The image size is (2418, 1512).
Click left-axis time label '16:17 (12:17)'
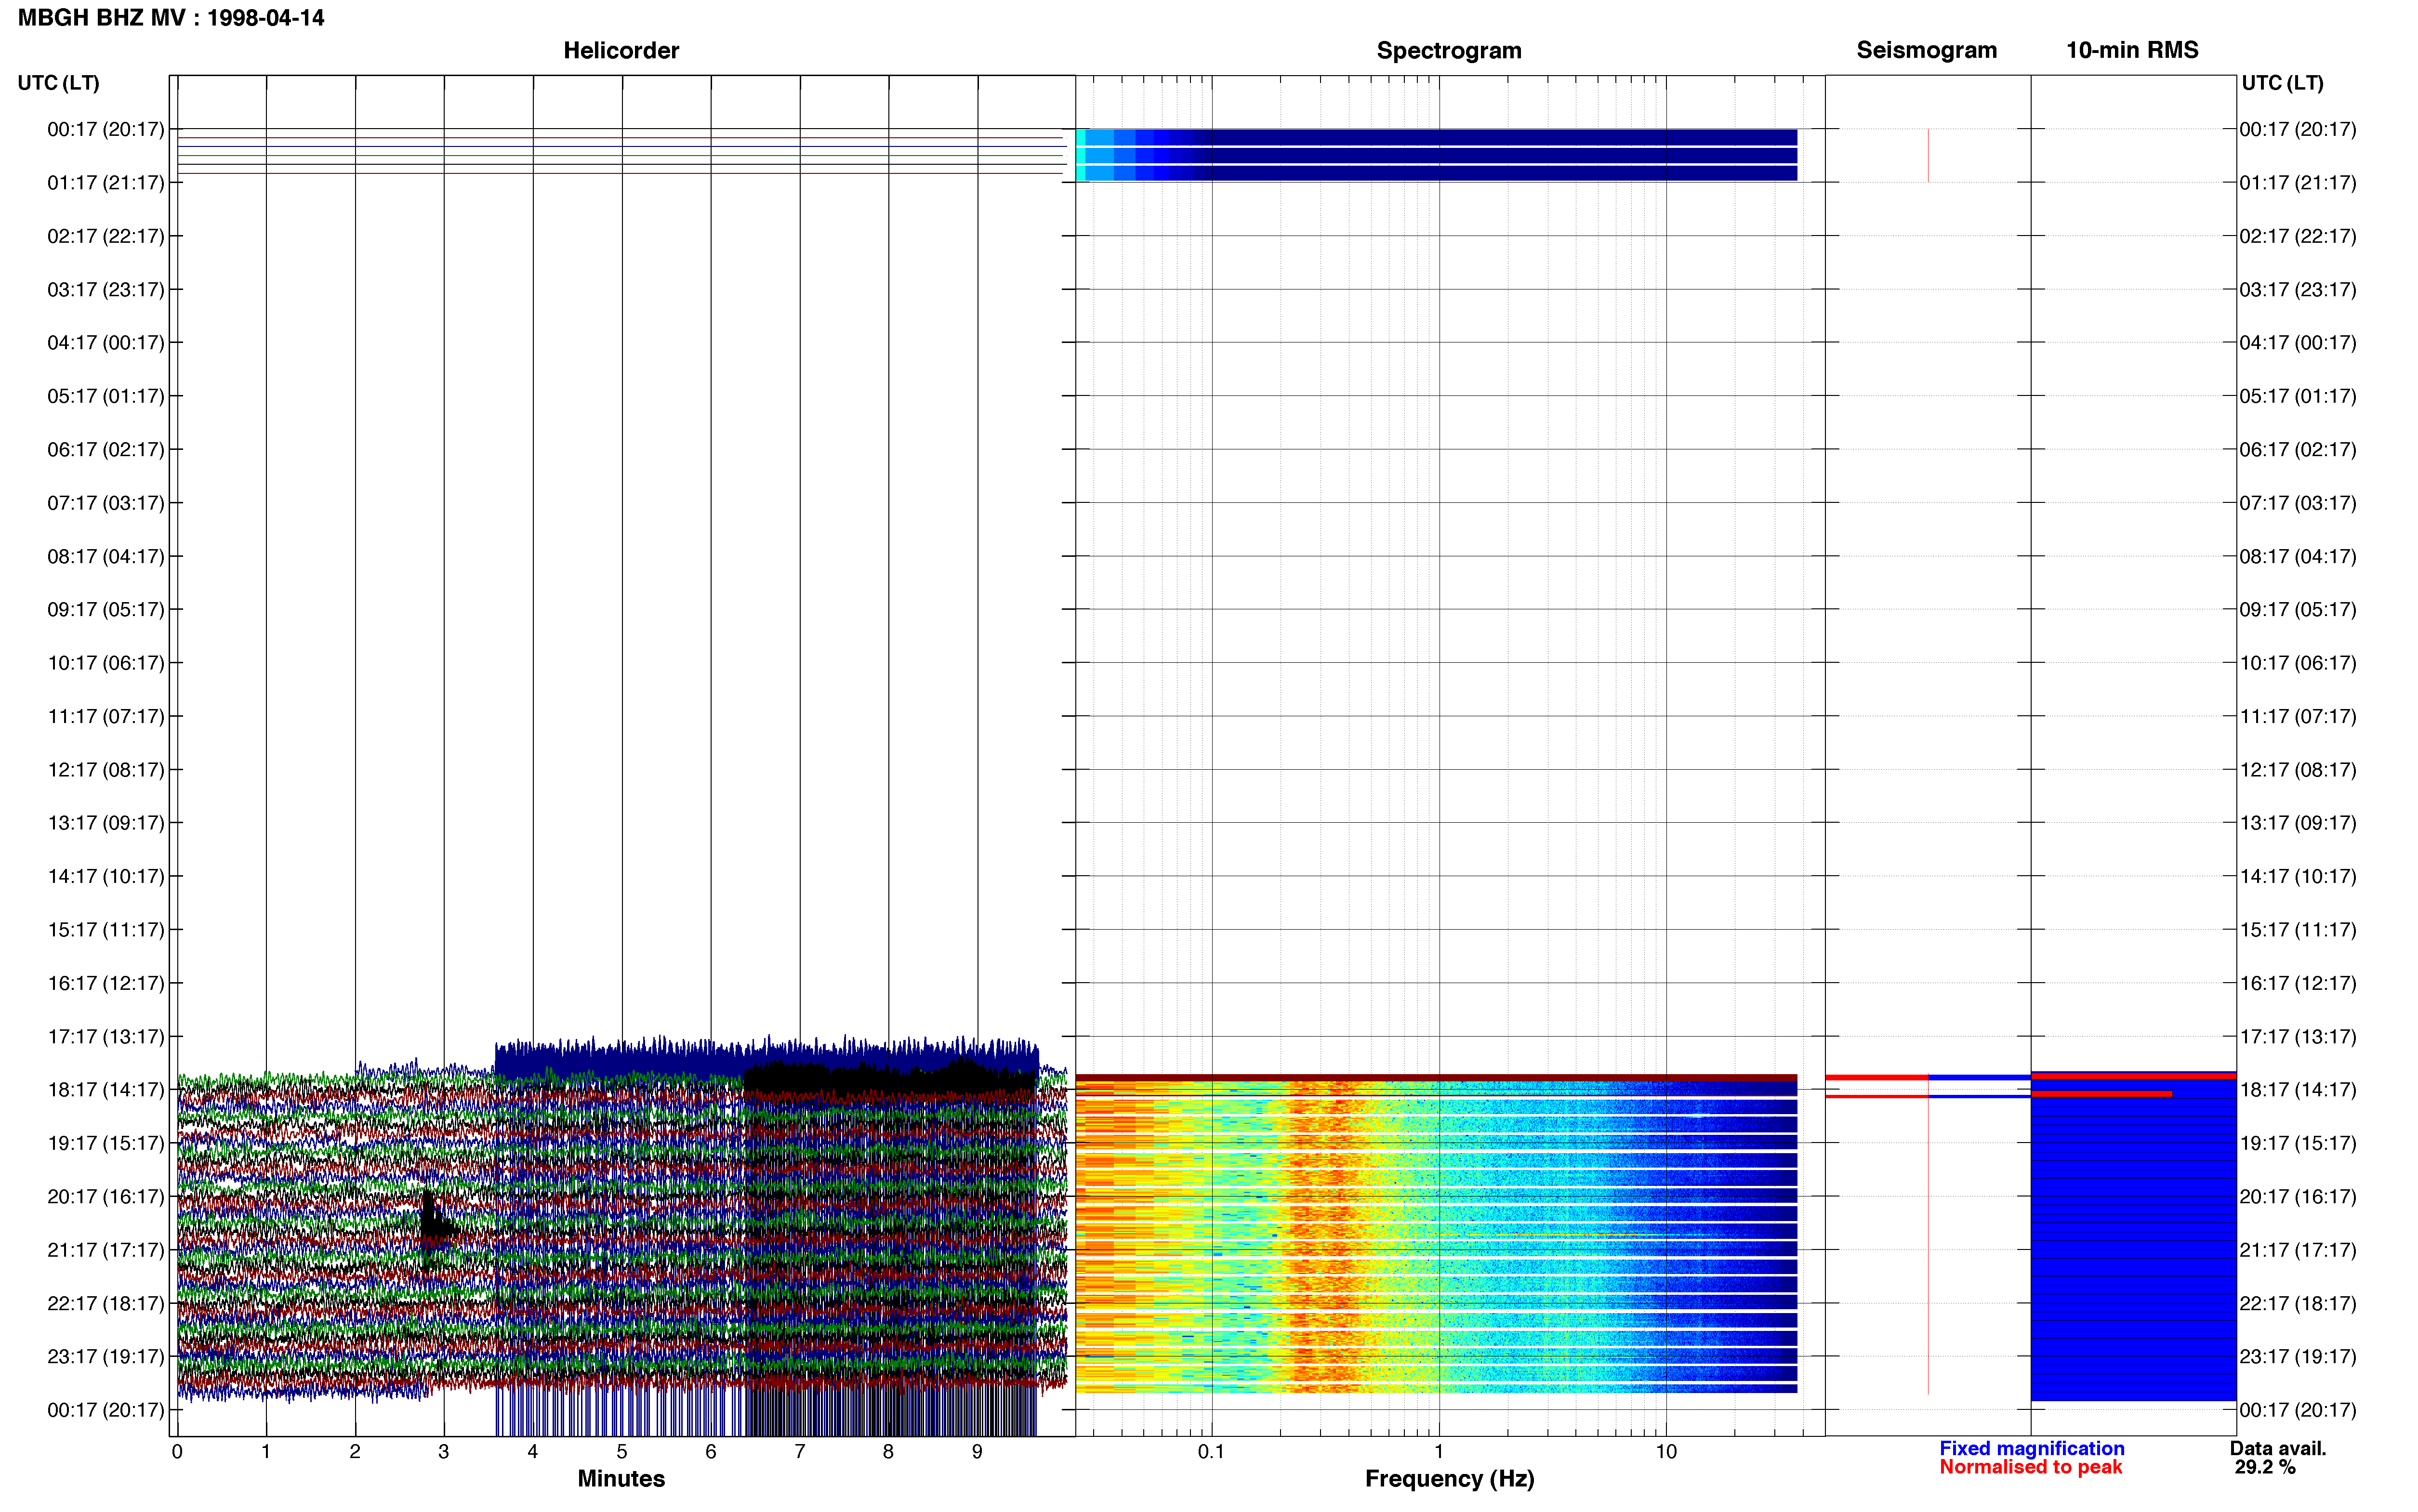[105, 983]
